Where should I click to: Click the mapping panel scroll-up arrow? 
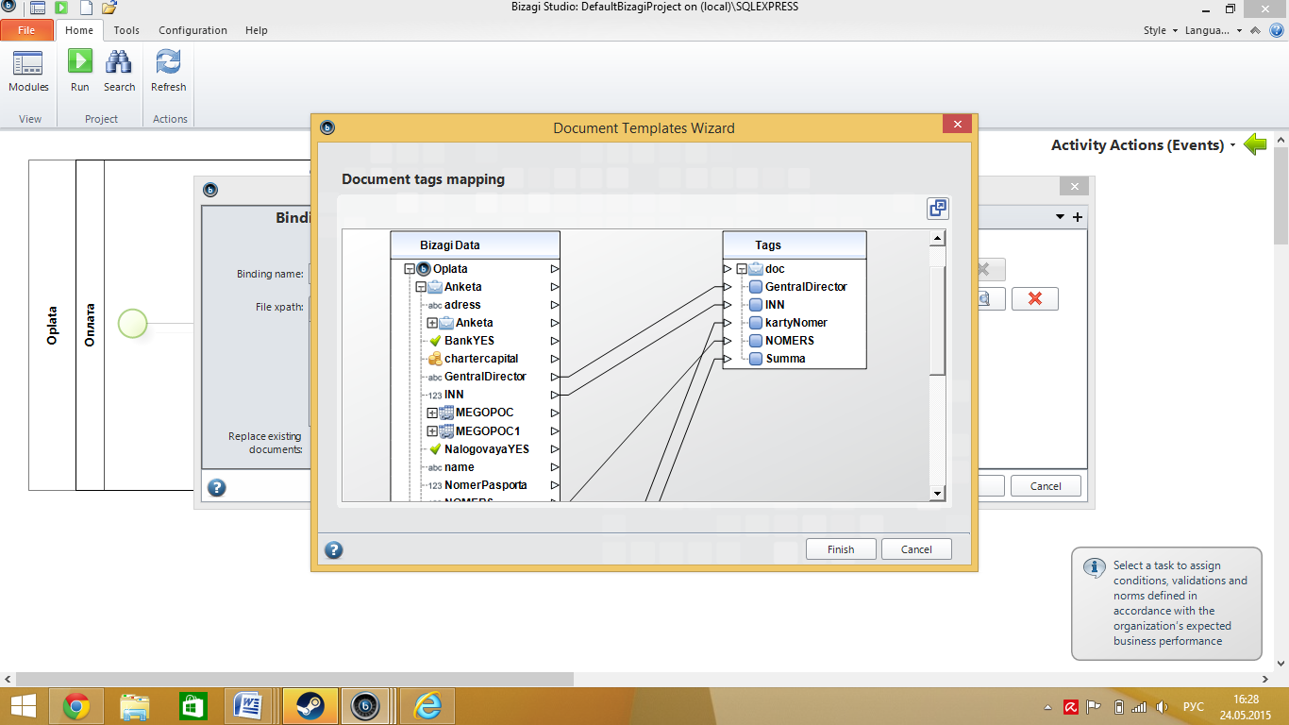pyautogui.click(x=937, y=239)
